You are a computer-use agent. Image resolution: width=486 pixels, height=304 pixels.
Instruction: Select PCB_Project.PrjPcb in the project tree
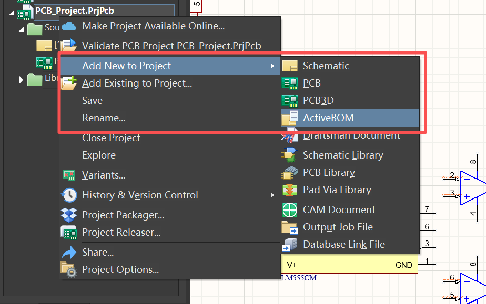click(75, 11)
